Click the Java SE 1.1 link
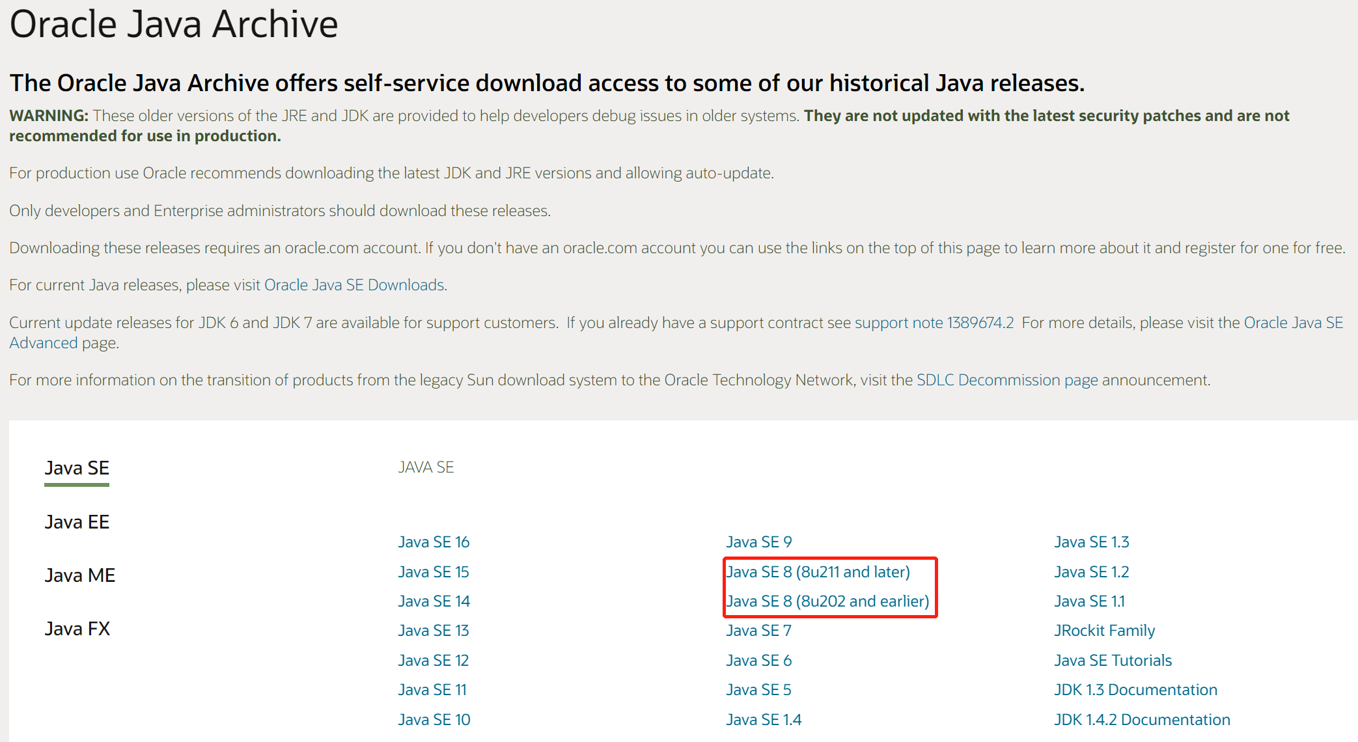This screenshot has height=742, width=1358. pyautogui.click(x=1089, y=601)
